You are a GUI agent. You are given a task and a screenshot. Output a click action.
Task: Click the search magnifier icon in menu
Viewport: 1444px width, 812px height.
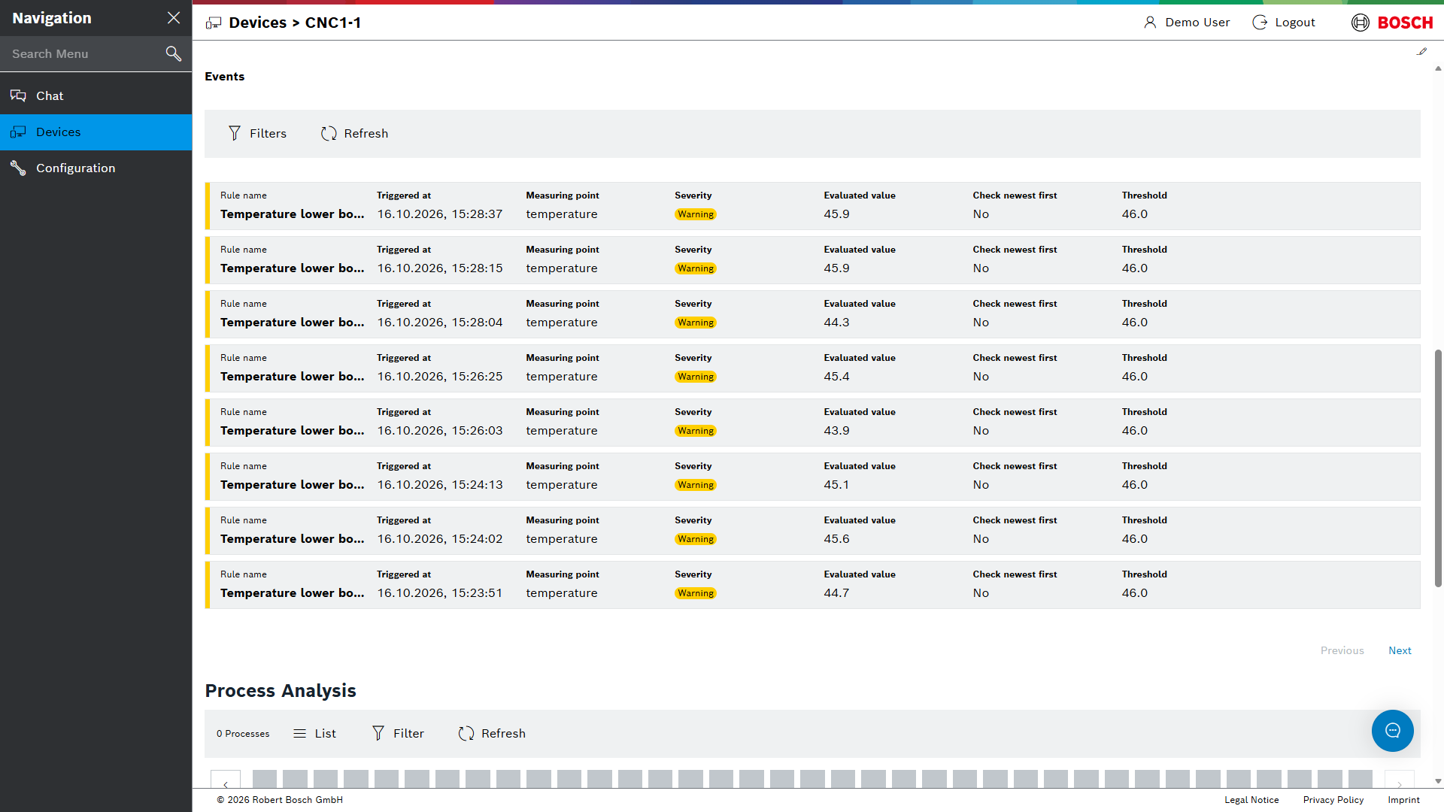click(174, 53)
